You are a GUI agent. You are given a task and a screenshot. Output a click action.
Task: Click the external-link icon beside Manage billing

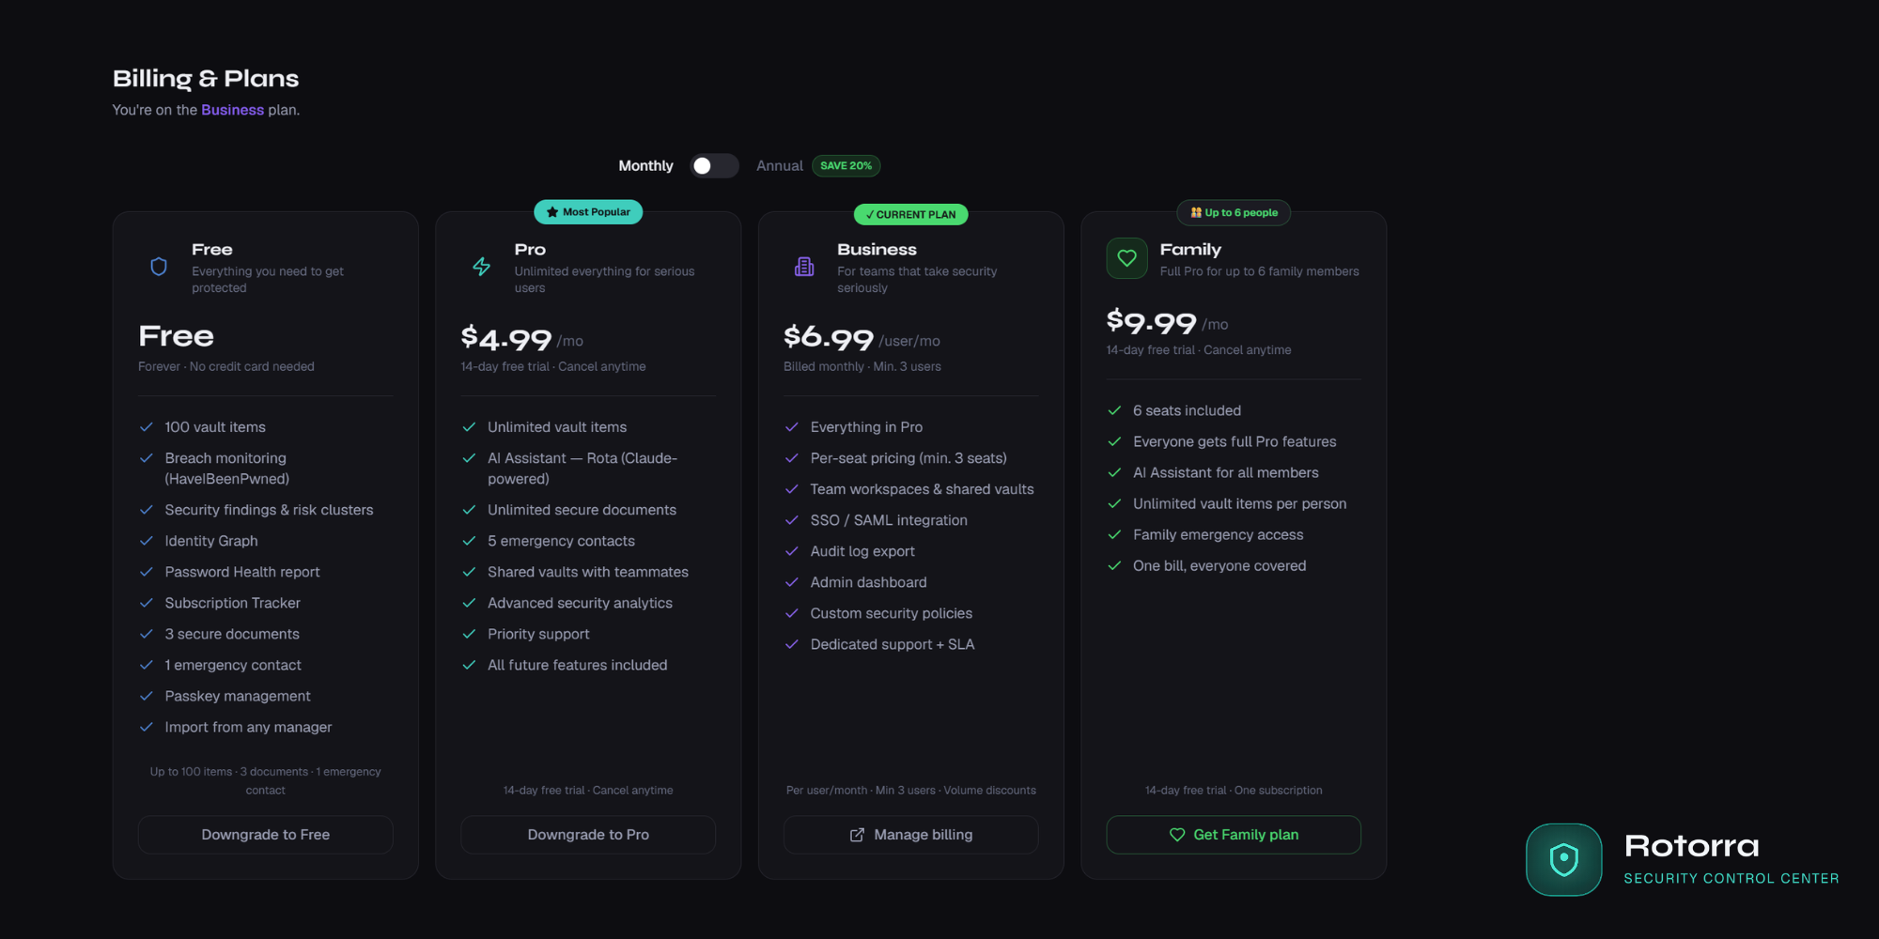[x=856, y=835]
